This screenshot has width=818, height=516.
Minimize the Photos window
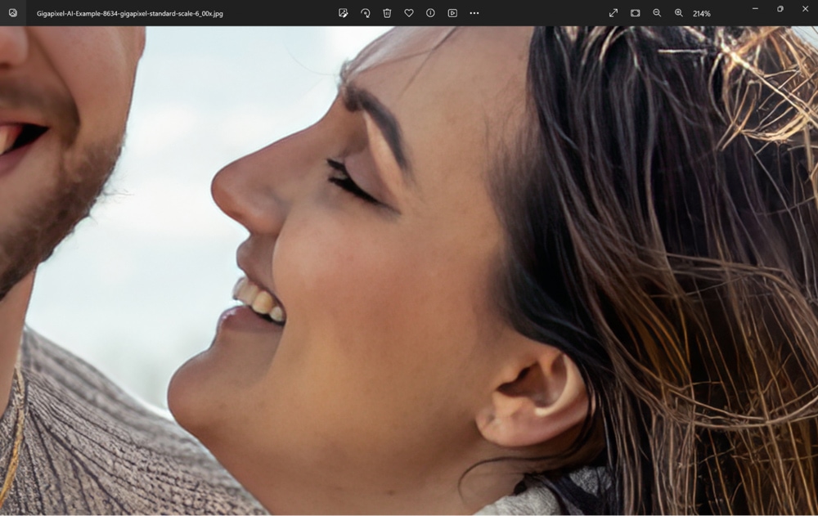click(x=755, y=9)
